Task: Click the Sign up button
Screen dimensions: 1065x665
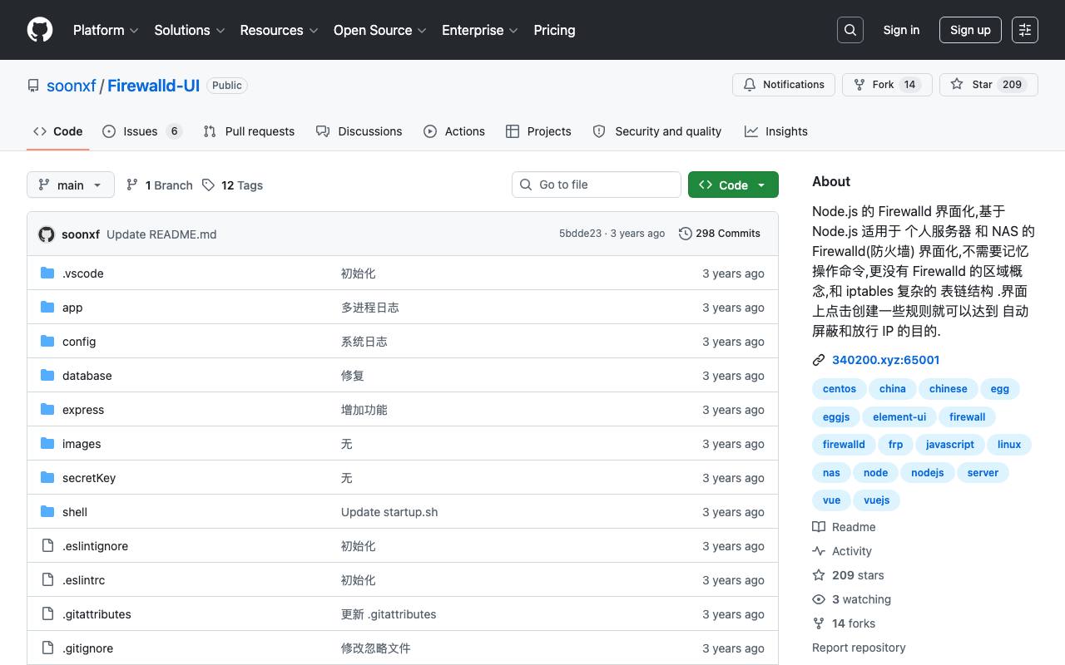Action: pos(970,30)
